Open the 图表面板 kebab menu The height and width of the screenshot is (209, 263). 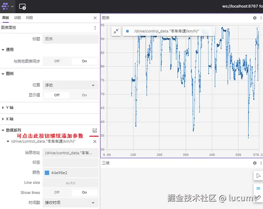(95, 28)
